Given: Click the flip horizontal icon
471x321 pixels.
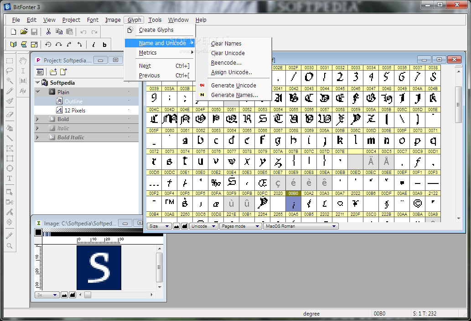Looking at the screenshot, I should [x=13, y=45].
